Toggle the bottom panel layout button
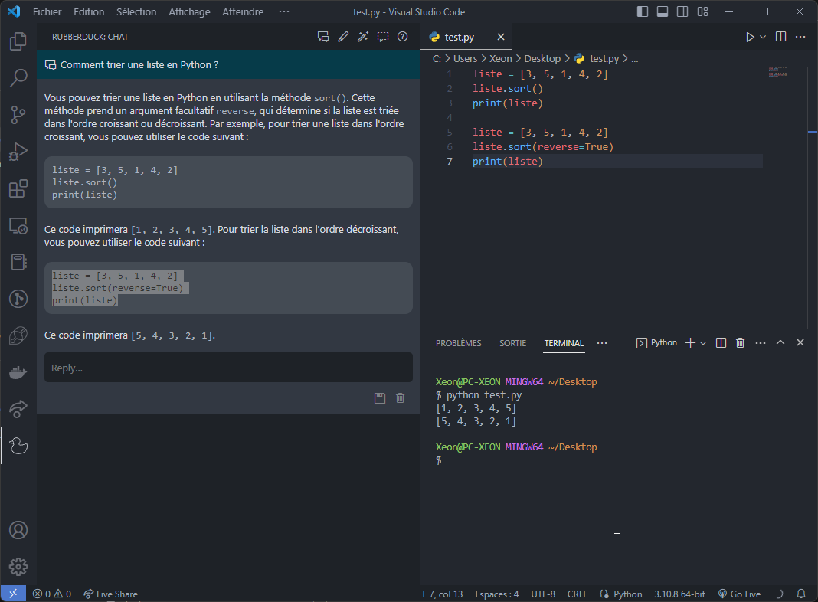Screen dimensions: 818x602 [663, 11]
